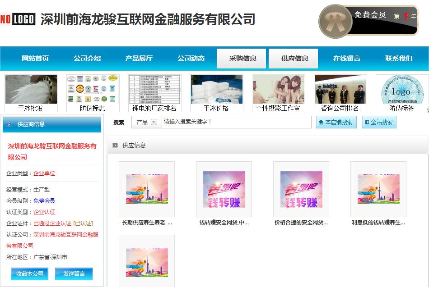
Task: Click the 发送留言 button
Action: pyautogui.click(x=73, y=273)
